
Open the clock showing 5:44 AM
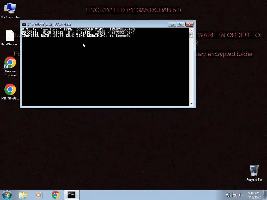coord(254,195)
